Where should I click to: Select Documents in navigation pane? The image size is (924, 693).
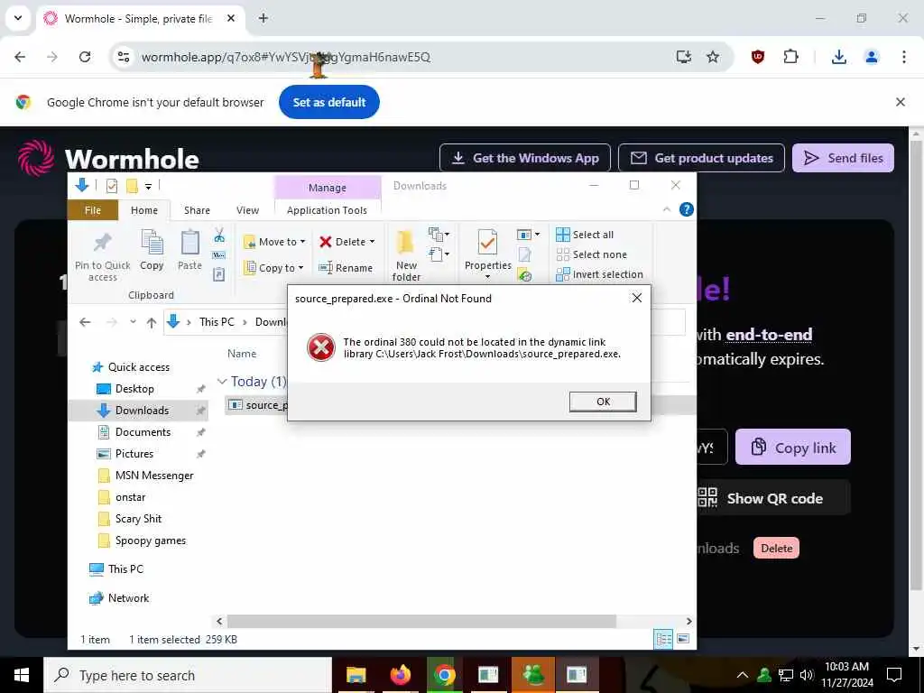[143, 432]
